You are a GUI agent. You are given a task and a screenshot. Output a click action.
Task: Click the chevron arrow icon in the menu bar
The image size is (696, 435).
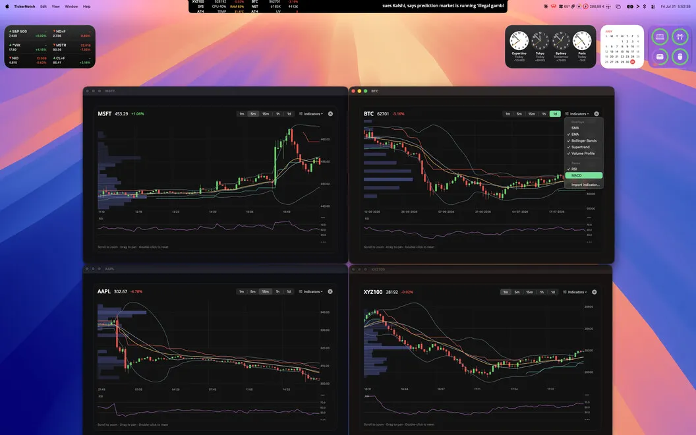pos(638,6)
